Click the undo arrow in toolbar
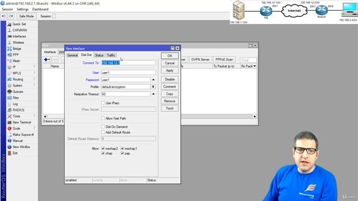Viewport: 358px width, 201px height. 4,16
